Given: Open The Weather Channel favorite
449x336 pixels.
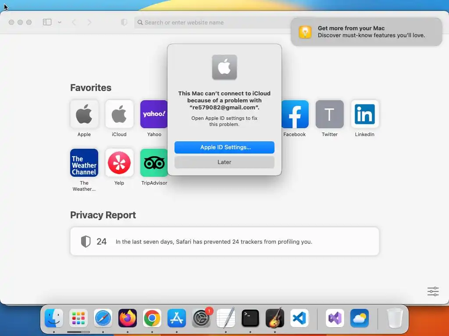Looking at the screenshot, I should pyautogui.click(x=84, y=163).
